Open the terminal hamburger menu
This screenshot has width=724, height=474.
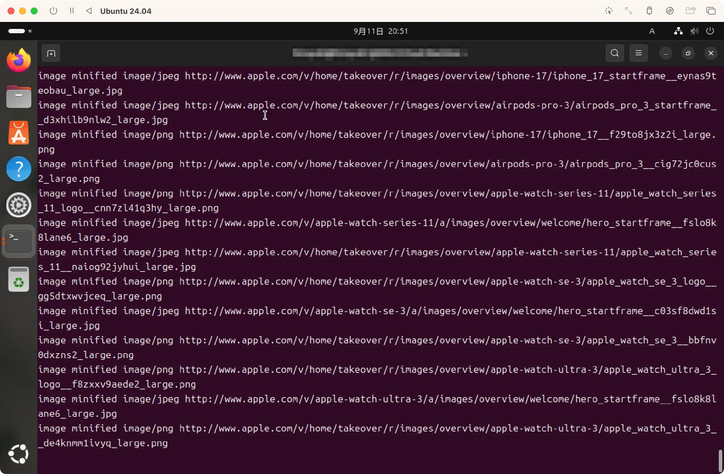[638, 53]
